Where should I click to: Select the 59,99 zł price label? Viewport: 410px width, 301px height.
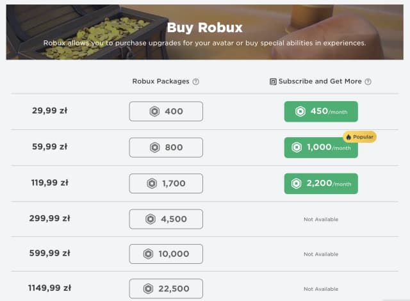click(49, 147)
